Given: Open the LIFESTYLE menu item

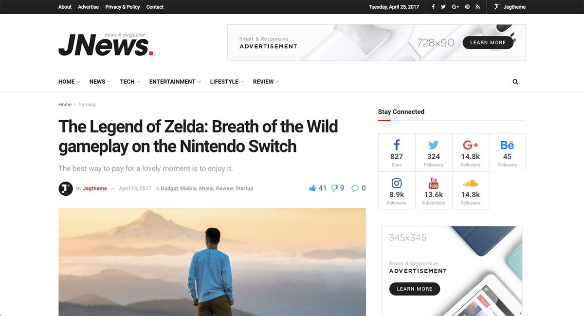Looking at the screenshot, I should point(227,82).
